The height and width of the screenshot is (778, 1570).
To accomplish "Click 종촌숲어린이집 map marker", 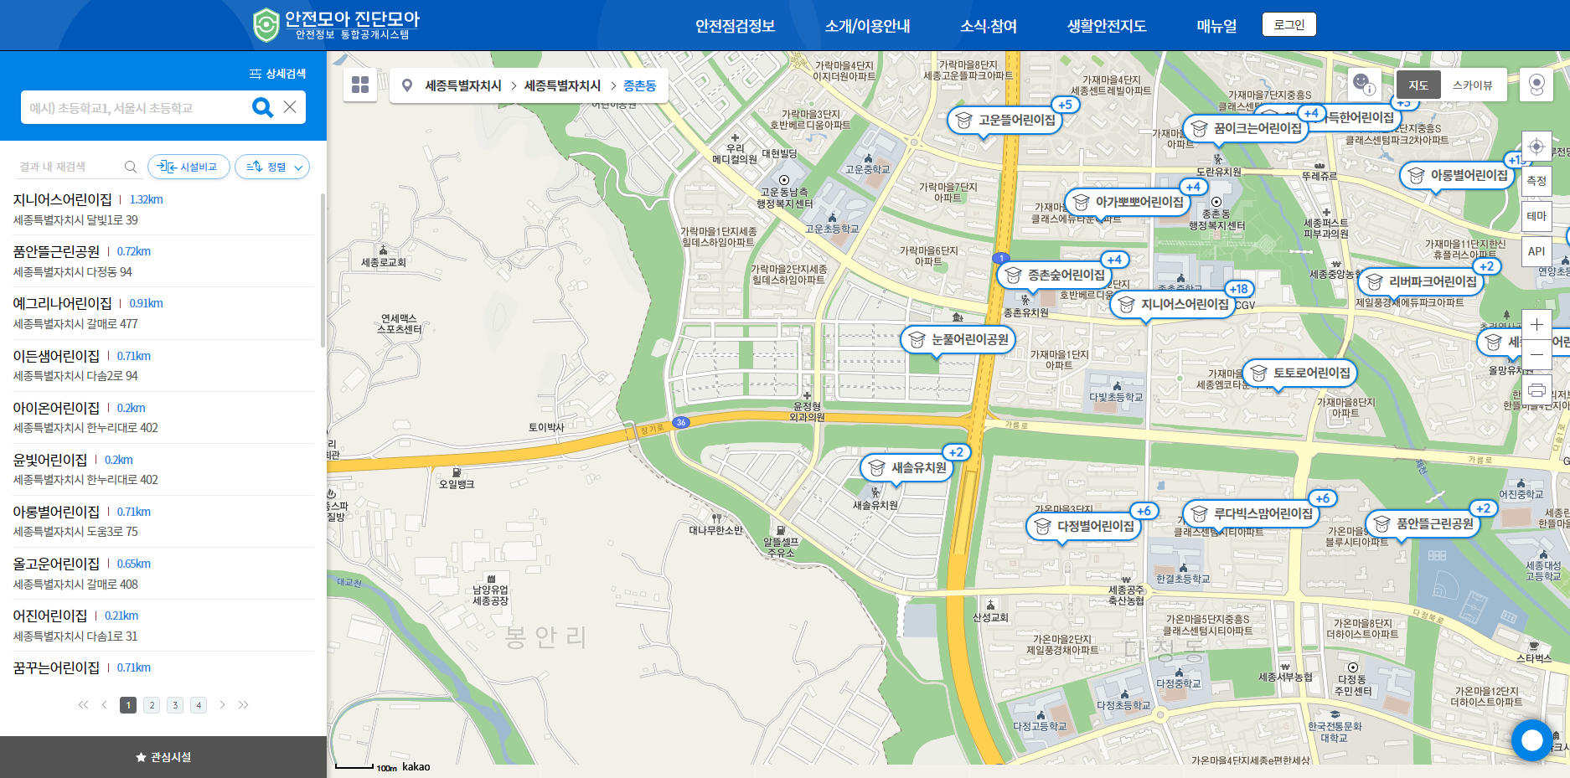I will click(x=1054, y=275).
